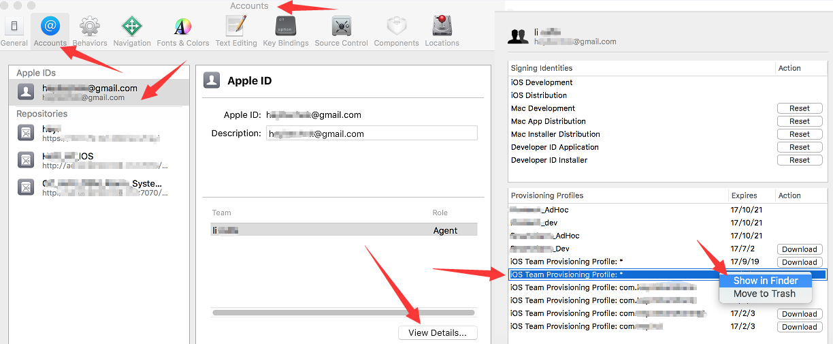Click the horizontal scrollbar under the team list

[x=344, y=313]
